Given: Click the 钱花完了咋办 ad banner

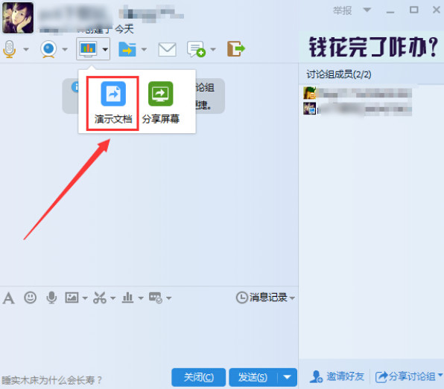Looking at the screenshot, I should coord(372,47).
